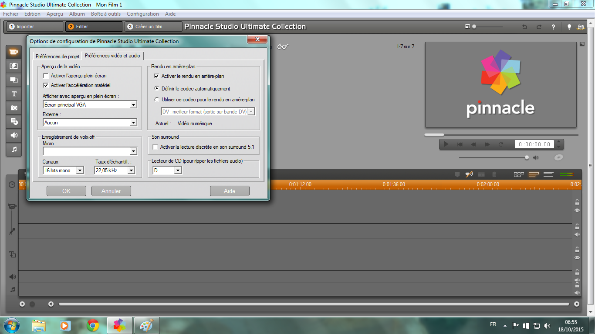Open the Titles album section (T icon)
This screenshot has width=595, height=334.
(14, 94)
